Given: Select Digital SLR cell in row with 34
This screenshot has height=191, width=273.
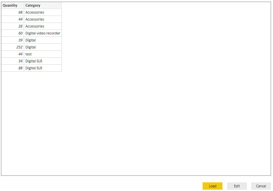Looking at the screenshot, I should click(43, 61).
